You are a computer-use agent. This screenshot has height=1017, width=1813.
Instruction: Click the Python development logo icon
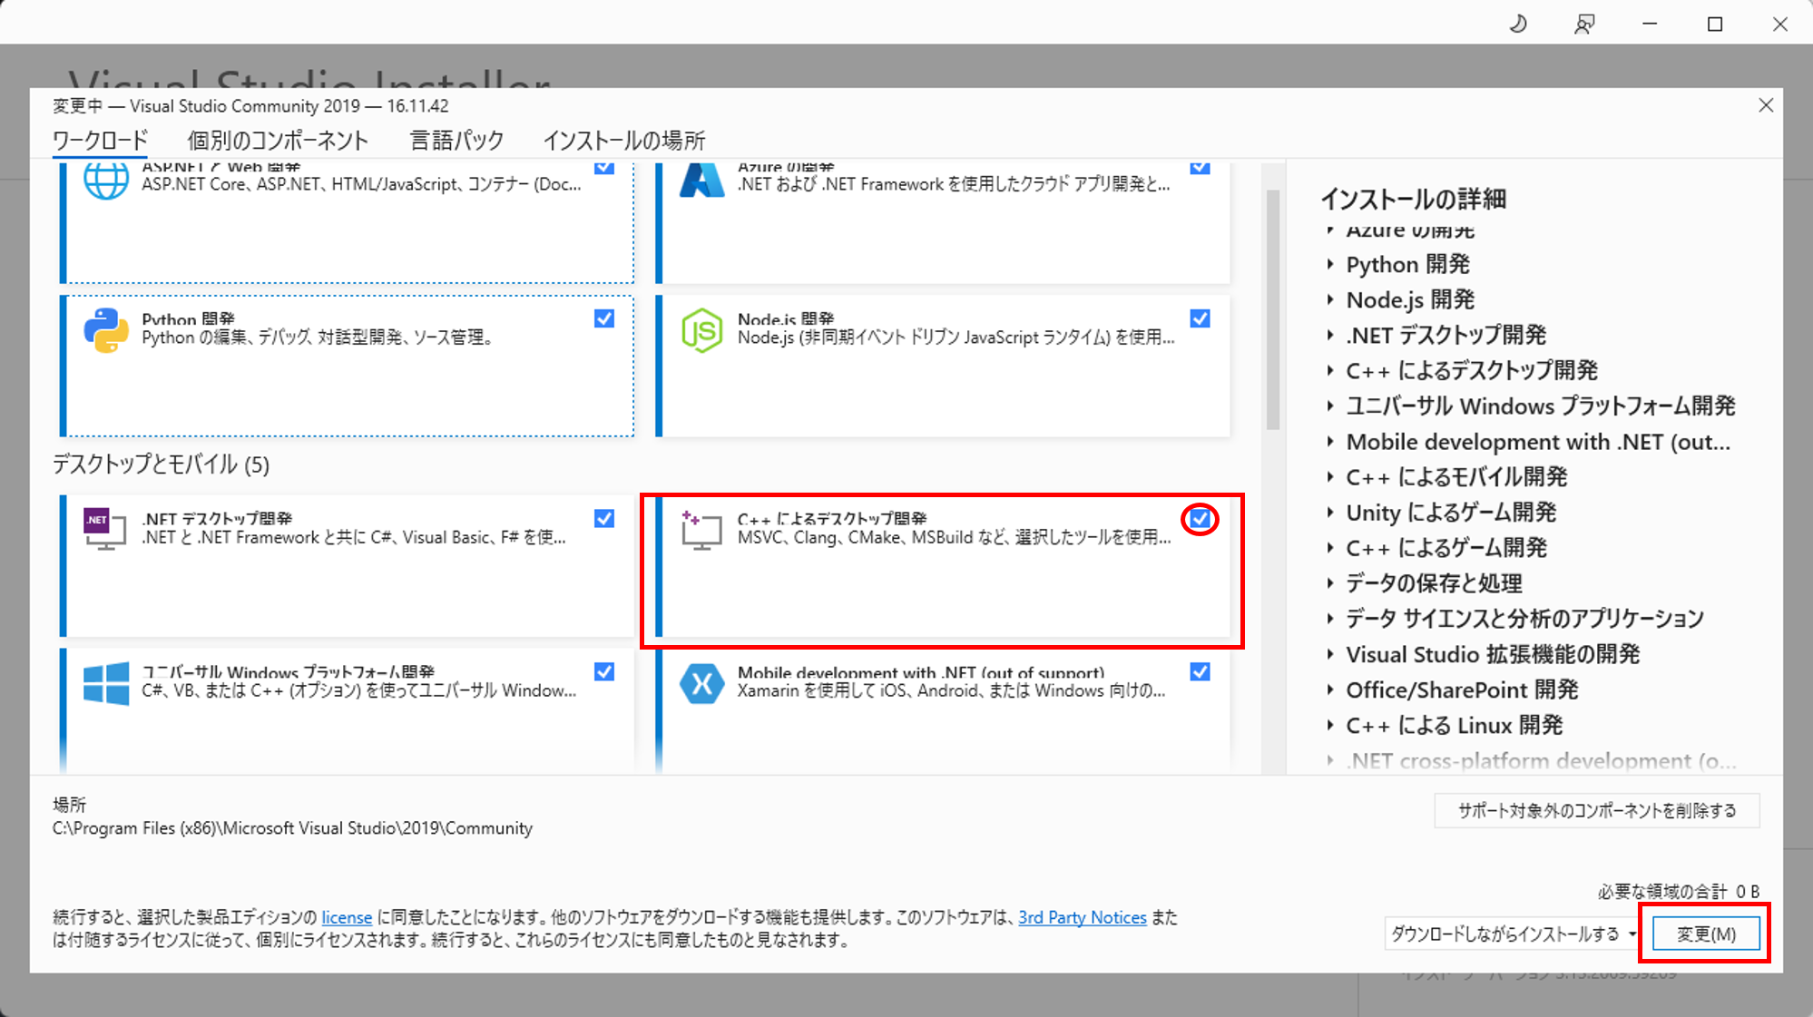106,330
